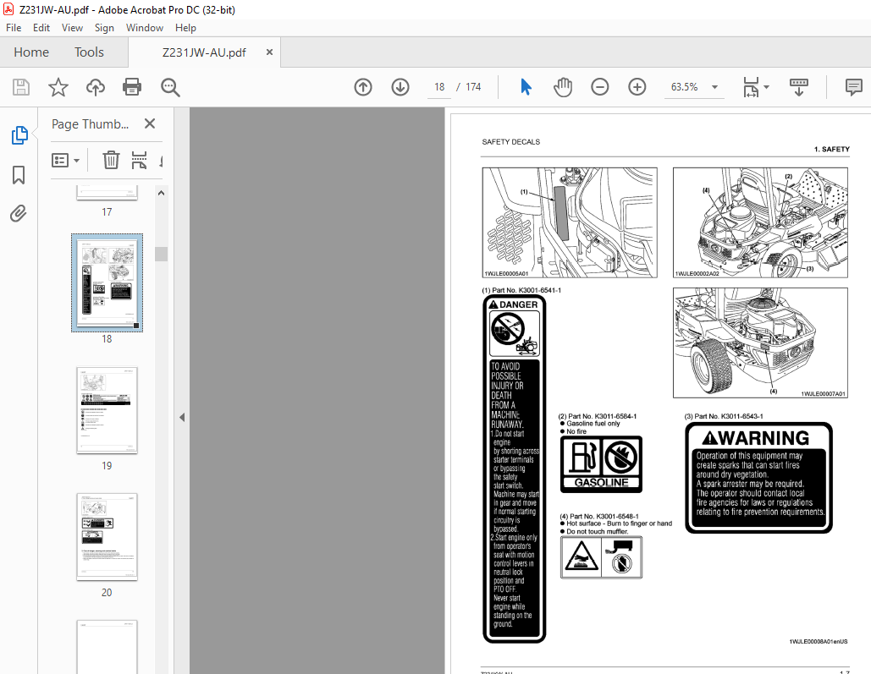Click 'Gasoline fuel only' bullet text

click(x=593, y=424)
